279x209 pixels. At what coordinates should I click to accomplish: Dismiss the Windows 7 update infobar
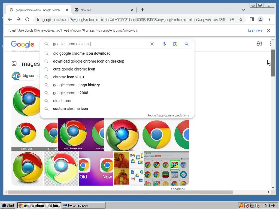269,30
